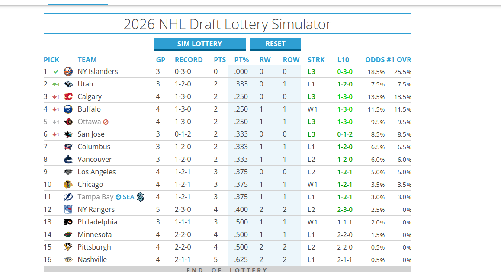
Task: Click the Utah team logo
Action: coord(68,84)
